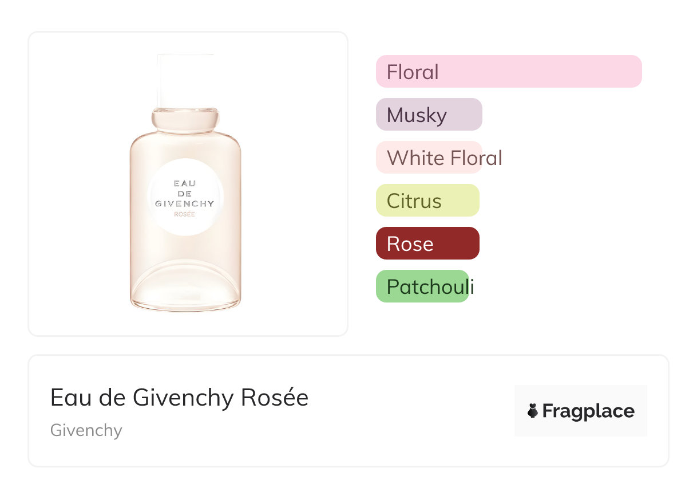
Task: Select the Musky accord bar
Action: pos(429,115)
